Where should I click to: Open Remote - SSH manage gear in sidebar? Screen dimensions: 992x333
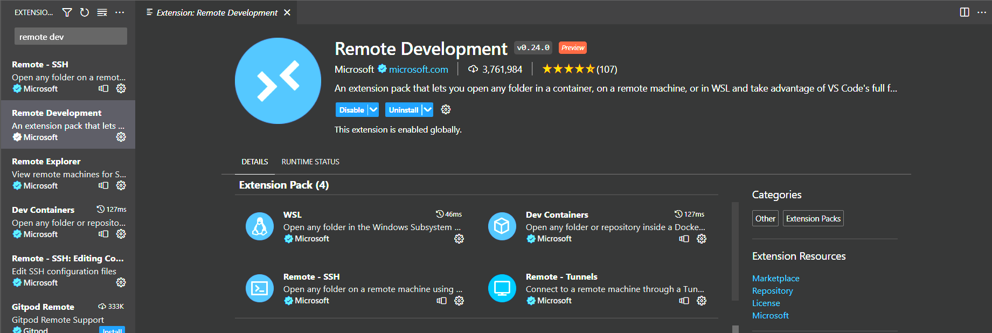[121, 88]
